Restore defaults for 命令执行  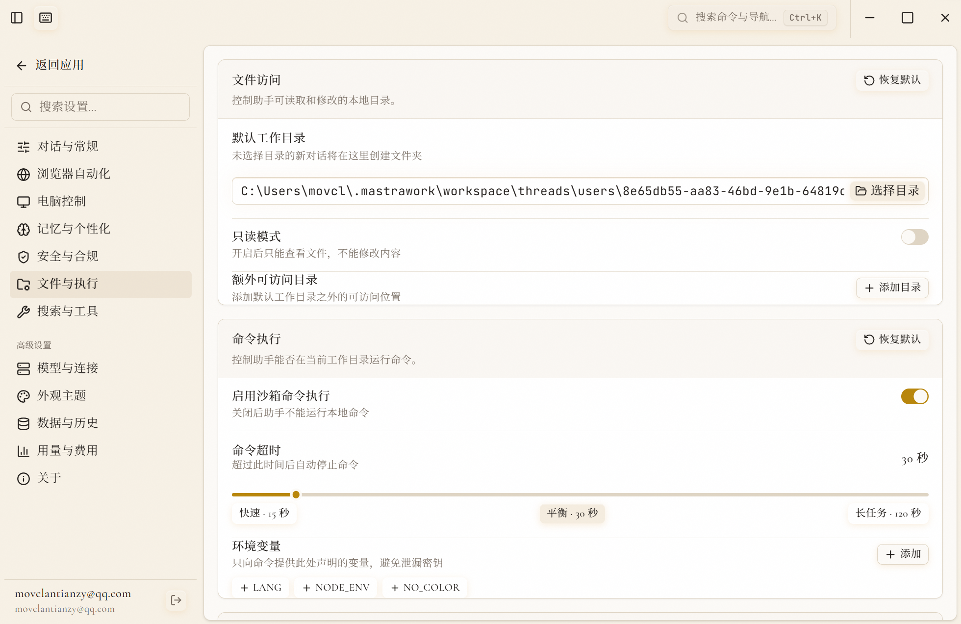coord(892,339)
